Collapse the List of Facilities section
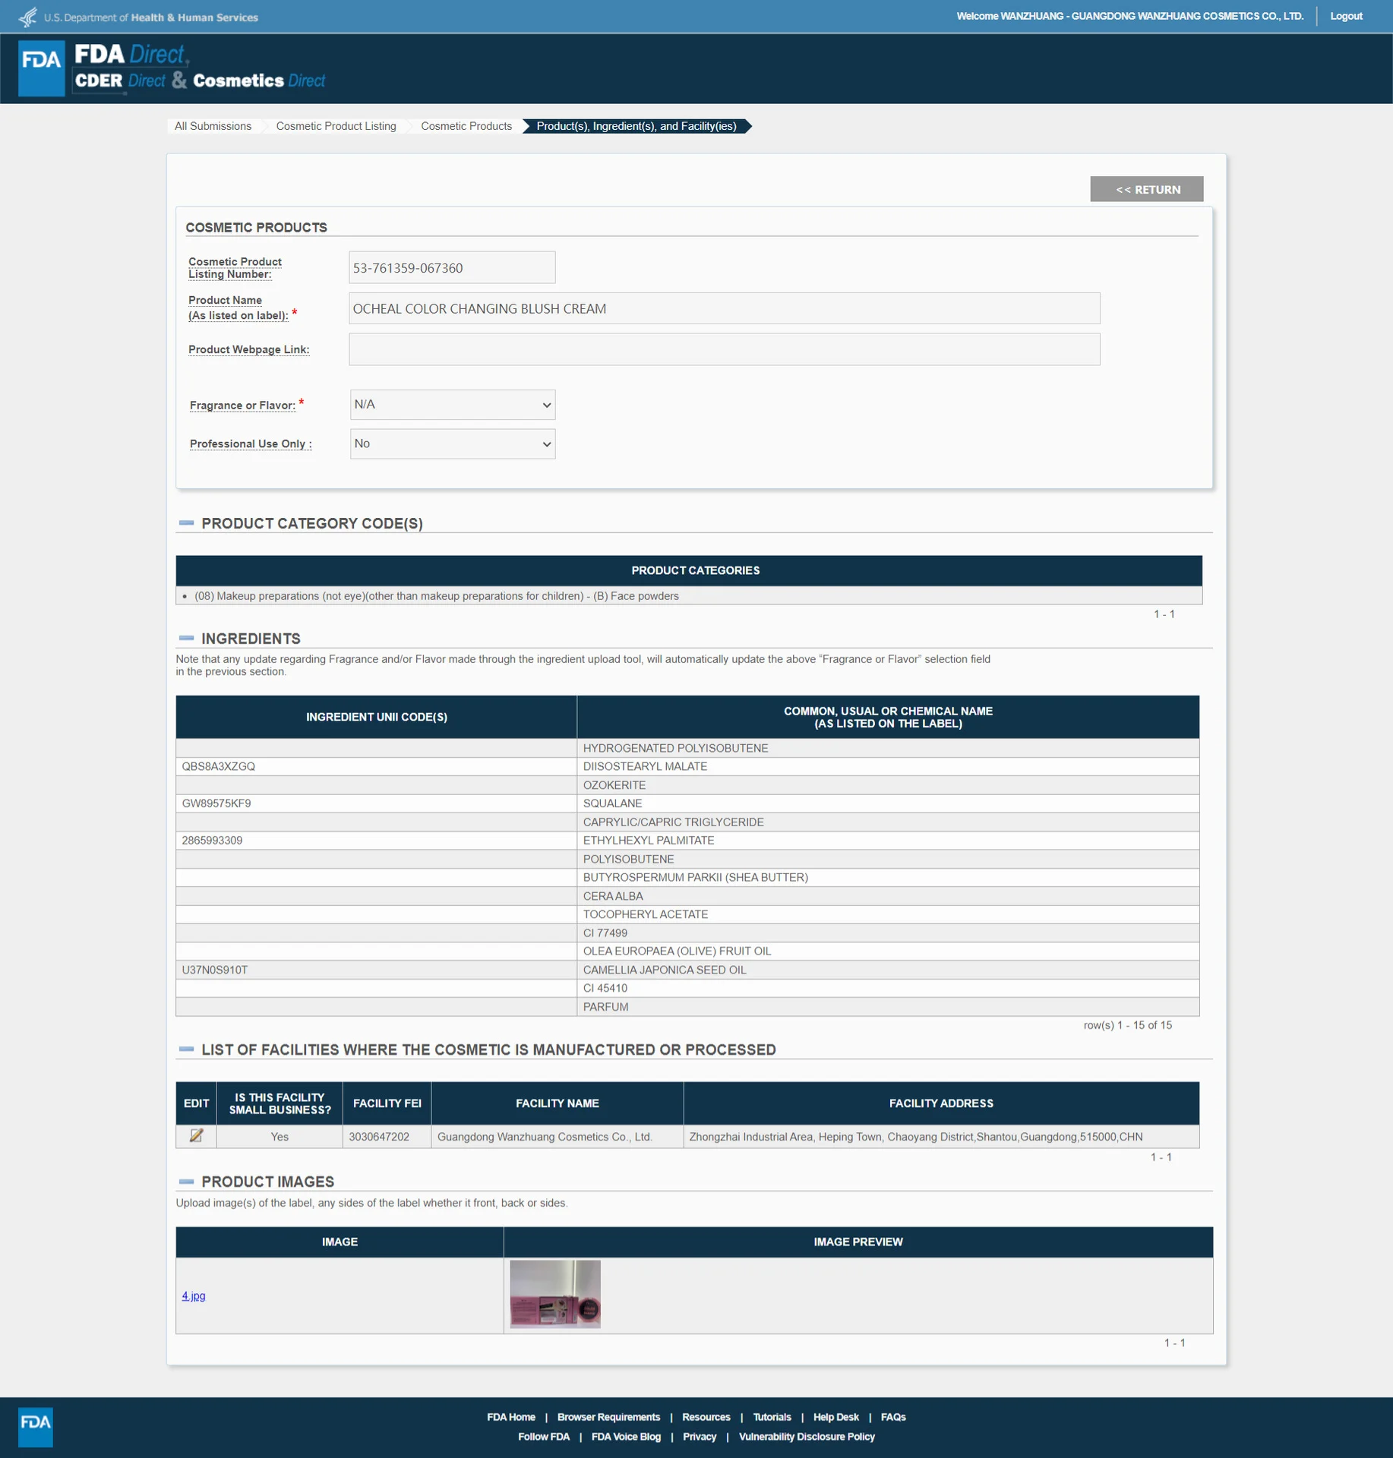The height and width of the screenshot is (1458, 1393). (x=186, y=1049)
